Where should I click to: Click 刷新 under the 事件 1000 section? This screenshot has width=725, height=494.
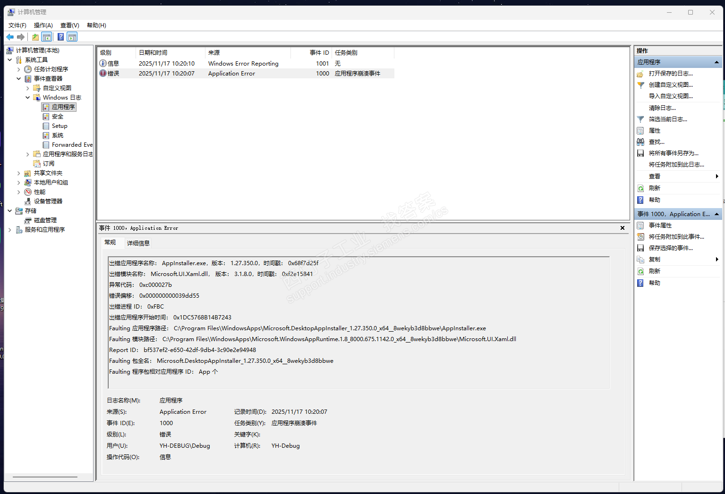pyautogui.click(x=655, y=271)
